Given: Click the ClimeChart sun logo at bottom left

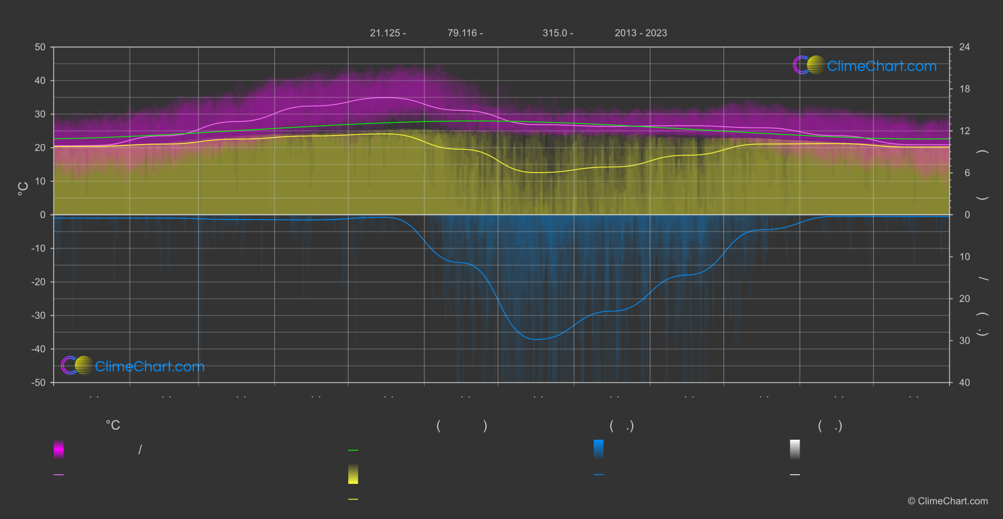Looking at the screenshot, I should pos(77,366).
